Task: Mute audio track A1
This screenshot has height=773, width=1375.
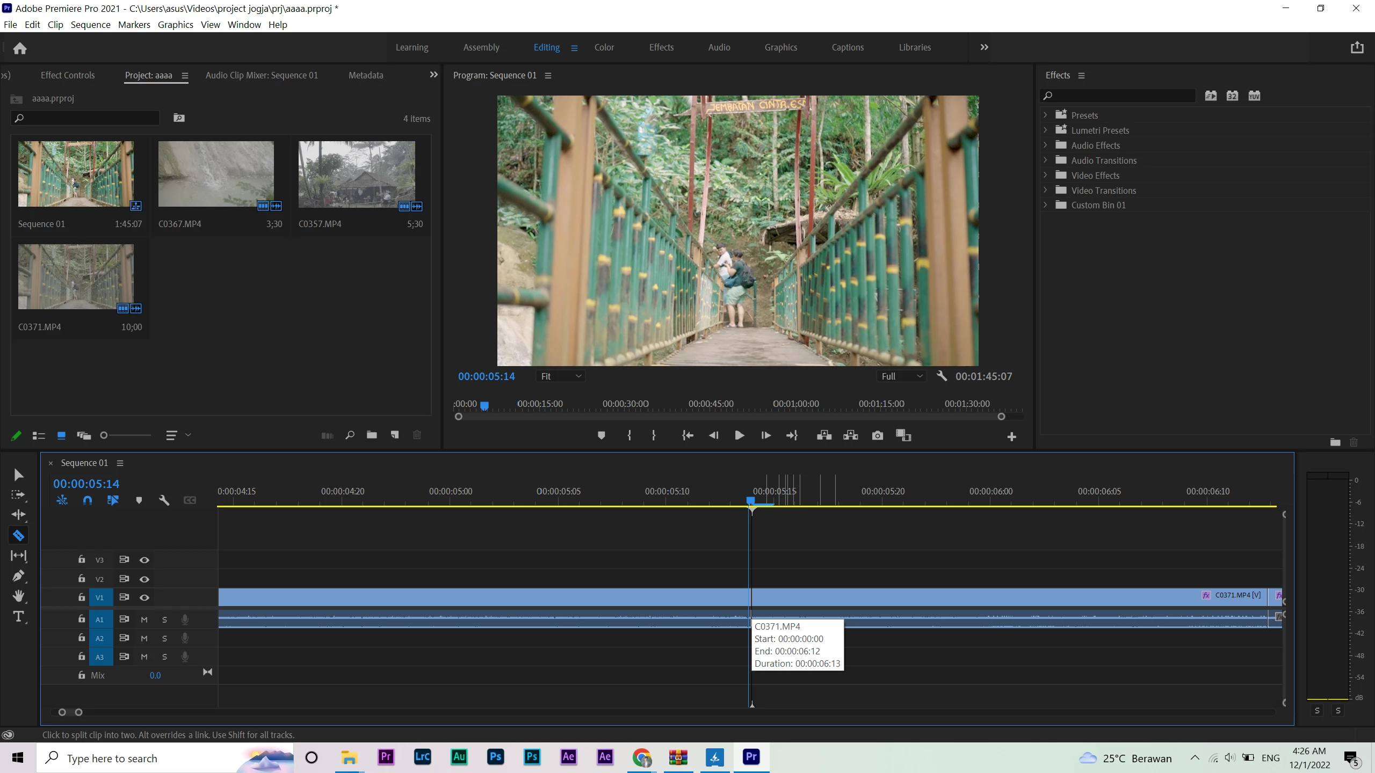Action: click(x=144, y=619)
